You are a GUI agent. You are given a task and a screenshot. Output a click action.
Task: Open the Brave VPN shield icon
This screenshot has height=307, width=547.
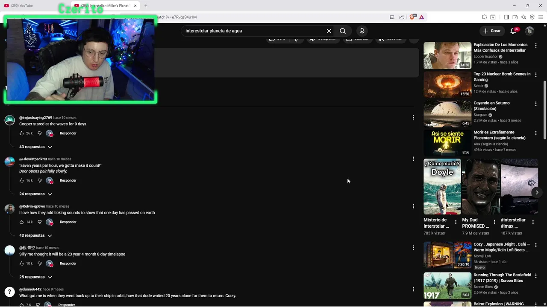[532, 17]
